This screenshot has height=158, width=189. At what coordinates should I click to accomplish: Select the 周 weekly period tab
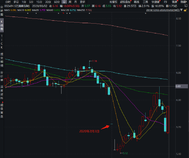(70, 2)
